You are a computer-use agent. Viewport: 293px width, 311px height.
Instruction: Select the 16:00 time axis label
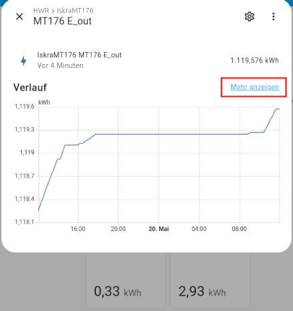[x=78, y=229]
